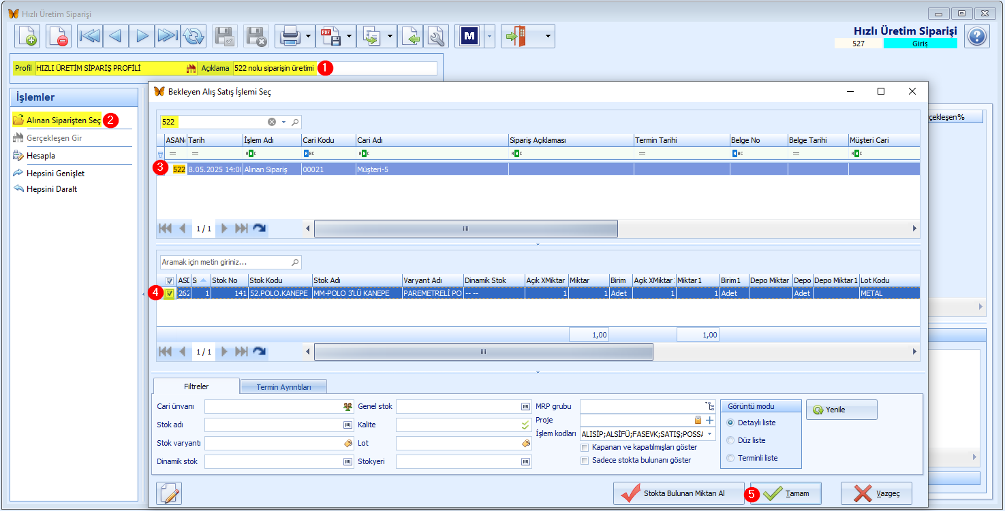
Task: Click the checkmark icon in Kalite field
Action: tap(525, 425)
